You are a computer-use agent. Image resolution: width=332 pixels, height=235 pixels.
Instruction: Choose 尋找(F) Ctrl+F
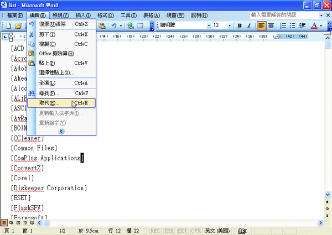[x=61, y=93]
